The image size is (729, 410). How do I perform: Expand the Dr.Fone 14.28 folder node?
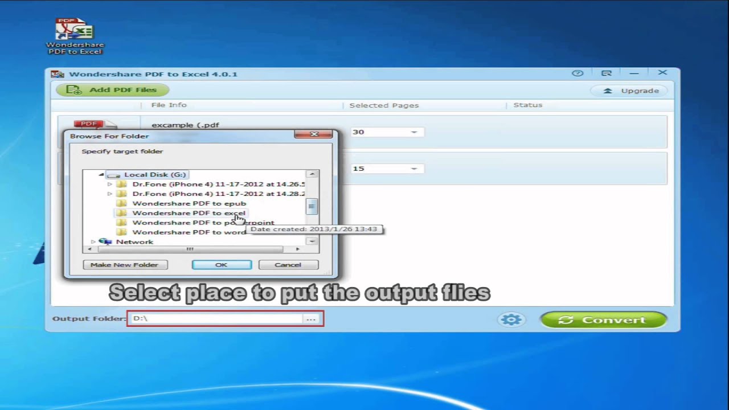pos(110,194)
